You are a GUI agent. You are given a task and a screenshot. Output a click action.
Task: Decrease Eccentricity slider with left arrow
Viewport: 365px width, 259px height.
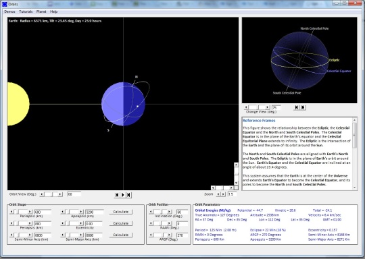click(63, 223)
